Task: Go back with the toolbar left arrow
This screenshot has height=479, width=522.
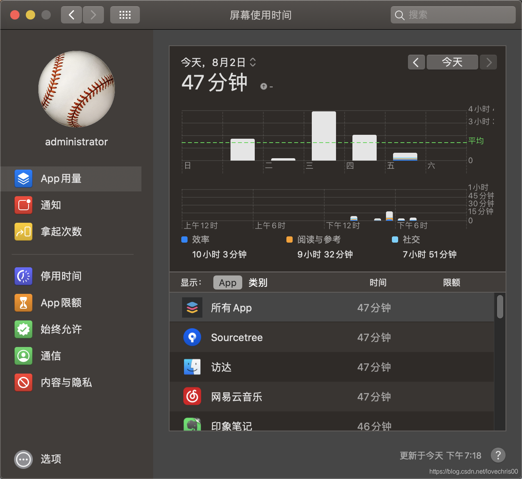Action: (x=72, y=15)
